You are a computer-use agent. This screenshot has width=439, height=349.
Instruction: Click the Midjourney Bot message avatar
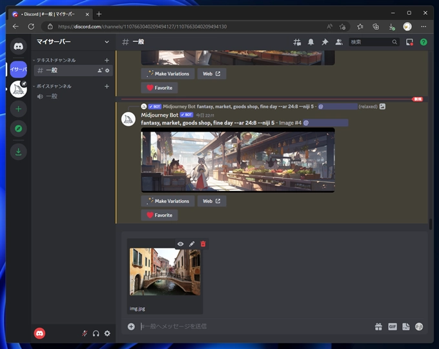click(128, 119)
